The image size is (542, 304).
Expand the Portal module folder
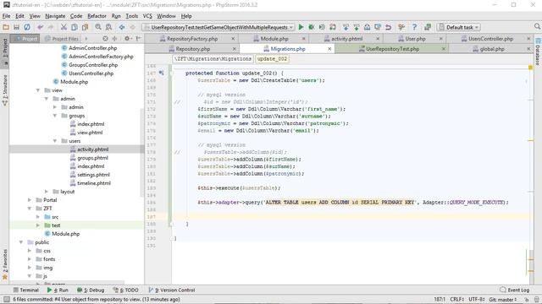click(30, 200)
